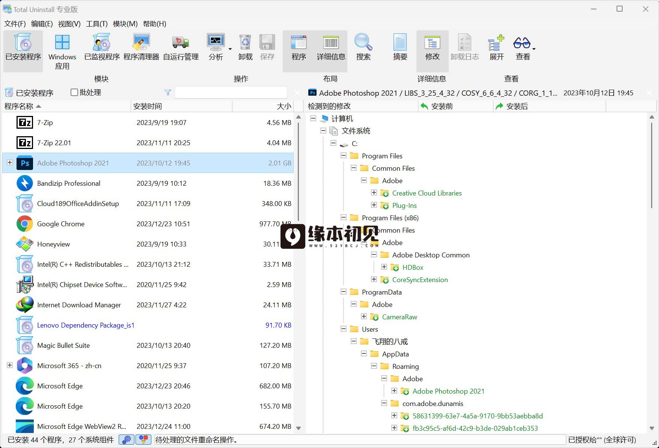Screen dimensions: 659x448
Task: Select the 7-Zip 22.01 row
Action: point(148,143)
